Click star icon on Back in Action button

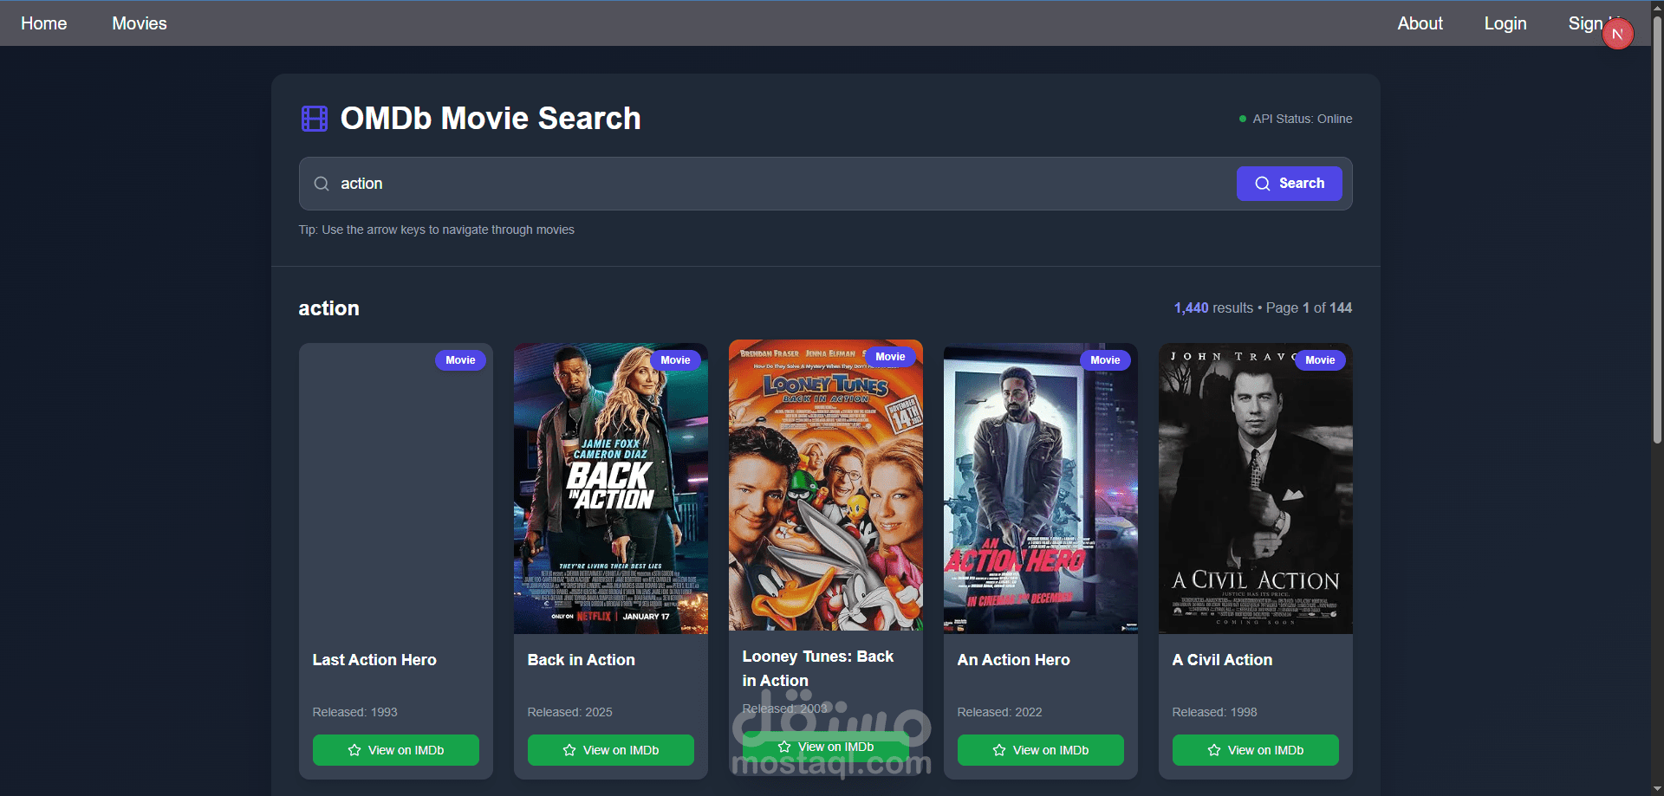(x=569, y=750)
